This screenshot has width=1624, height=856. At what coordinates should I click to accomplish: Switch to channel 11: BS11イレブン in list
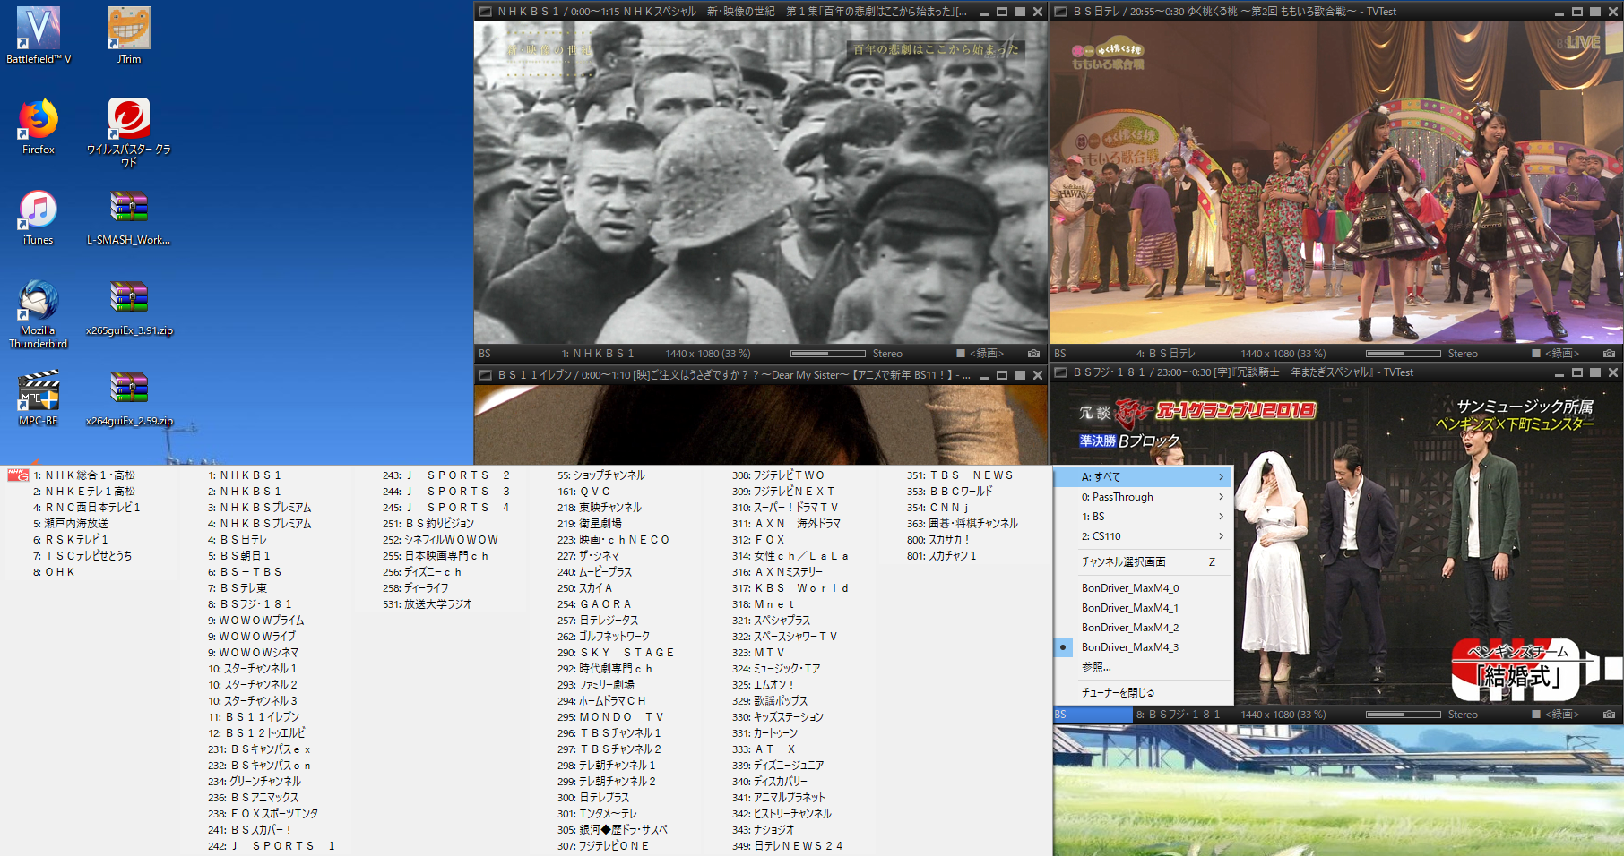pos(254,717)
